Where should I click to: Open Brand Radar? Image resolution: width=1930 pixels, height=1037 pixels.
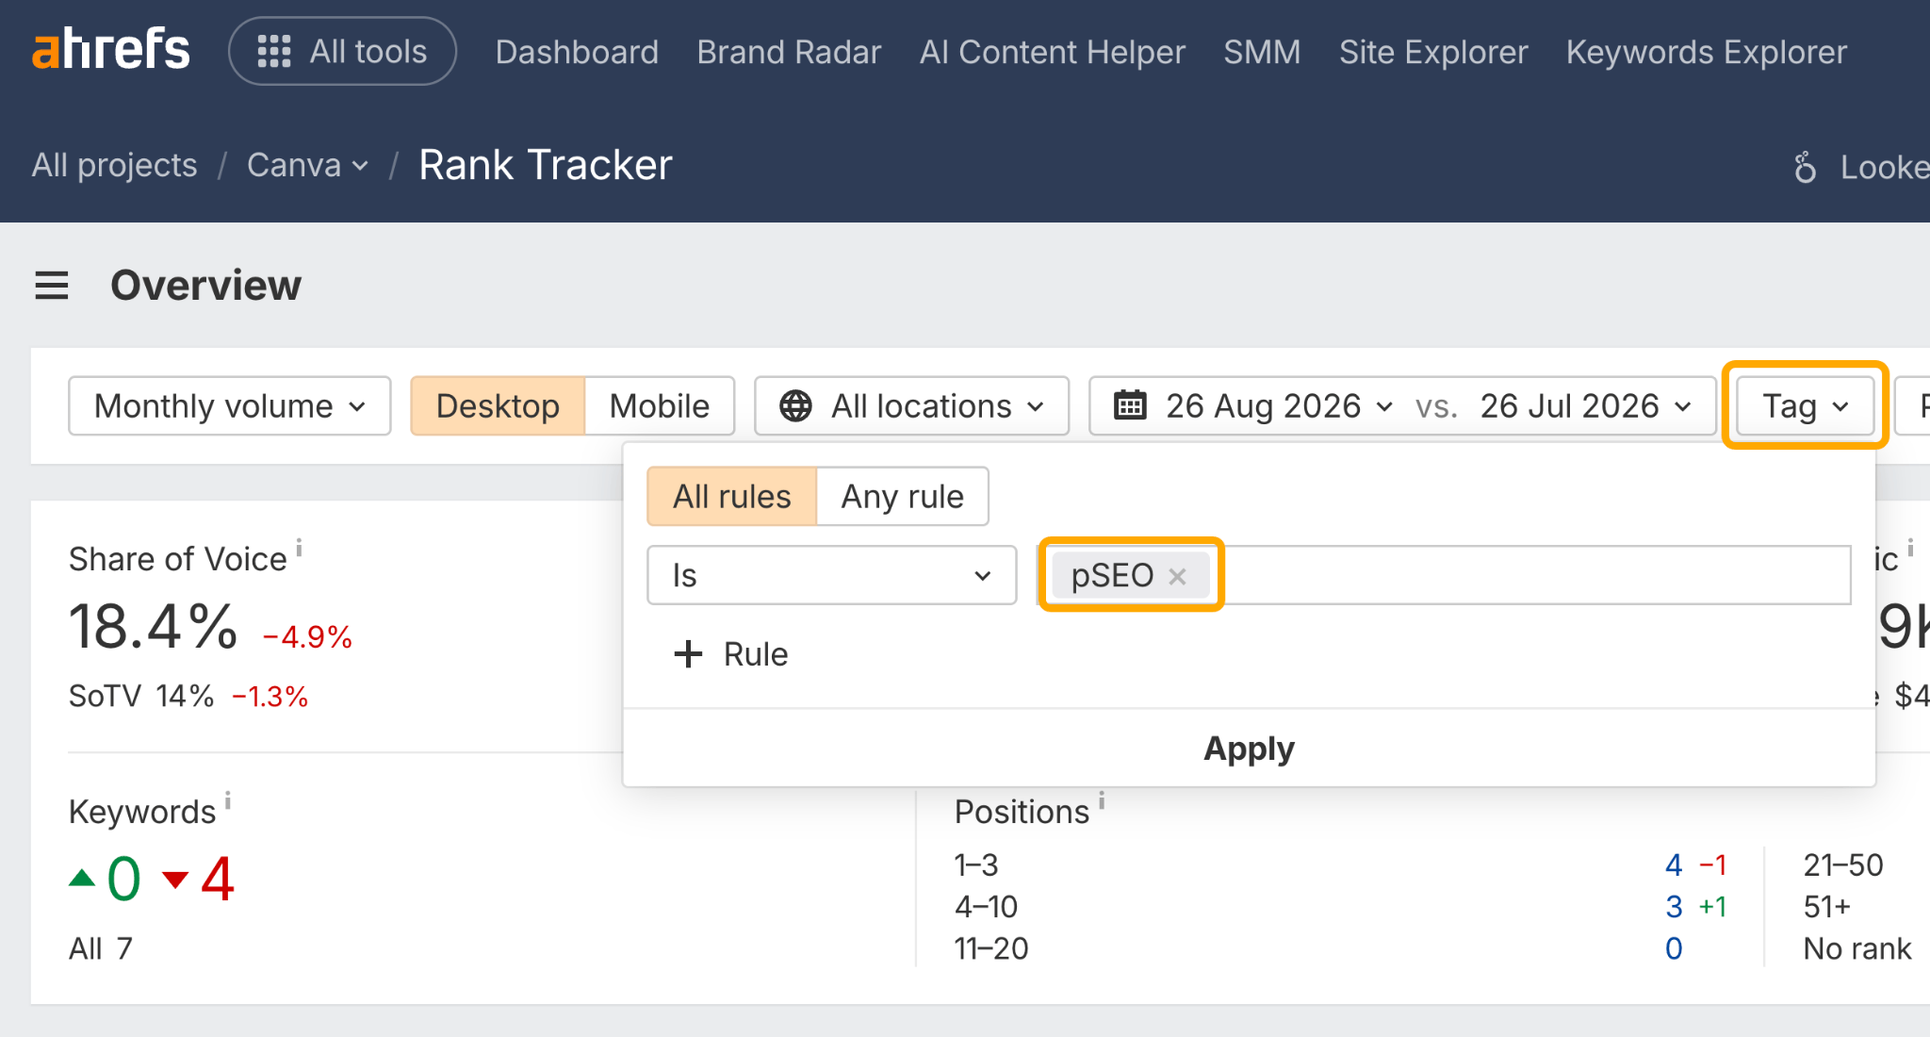pyautogui.click(x=789, y=52)
